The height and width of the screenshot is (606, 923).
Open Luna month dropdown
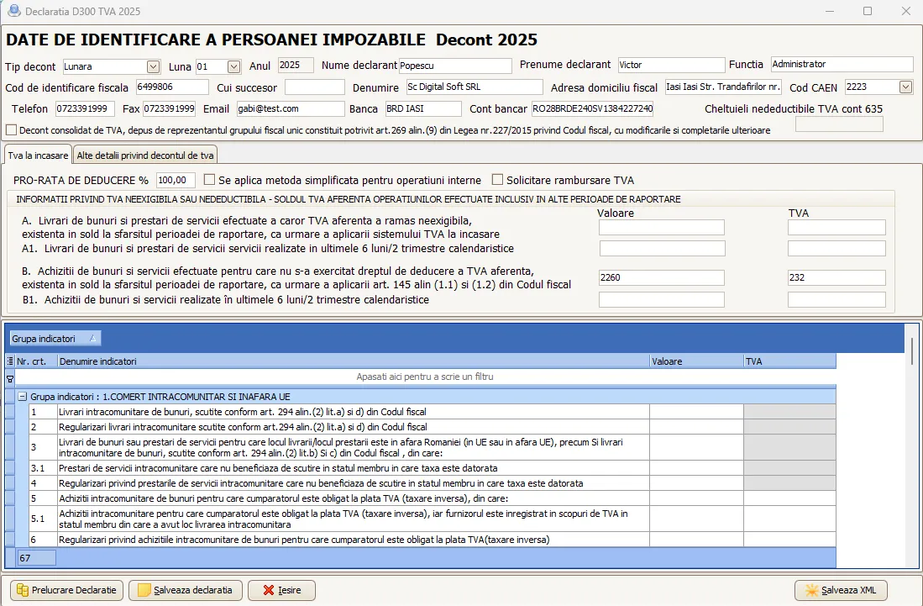(233, 66)
